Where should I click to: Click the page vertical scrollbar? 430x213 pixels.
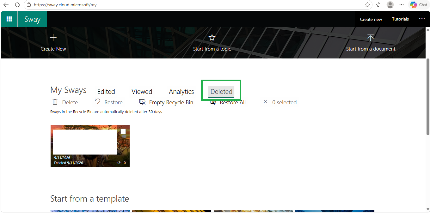pos(428,97)
